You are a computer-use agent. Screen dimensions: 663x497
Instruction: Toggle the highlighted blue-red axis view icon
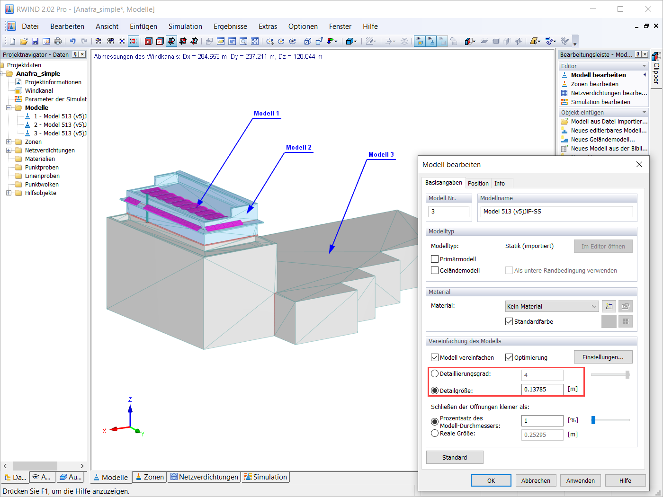[171, 41]
